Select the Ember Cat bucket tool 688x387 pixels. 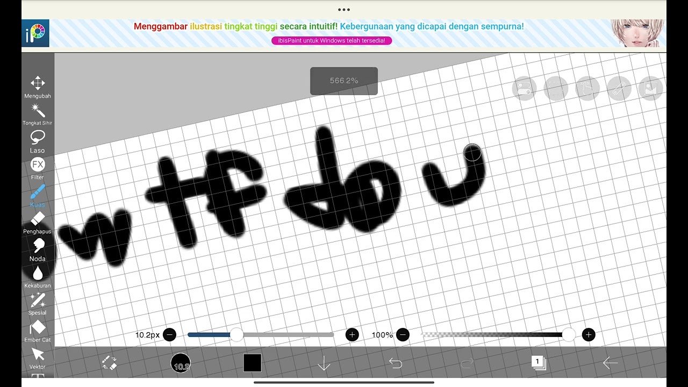coord(38,331)
